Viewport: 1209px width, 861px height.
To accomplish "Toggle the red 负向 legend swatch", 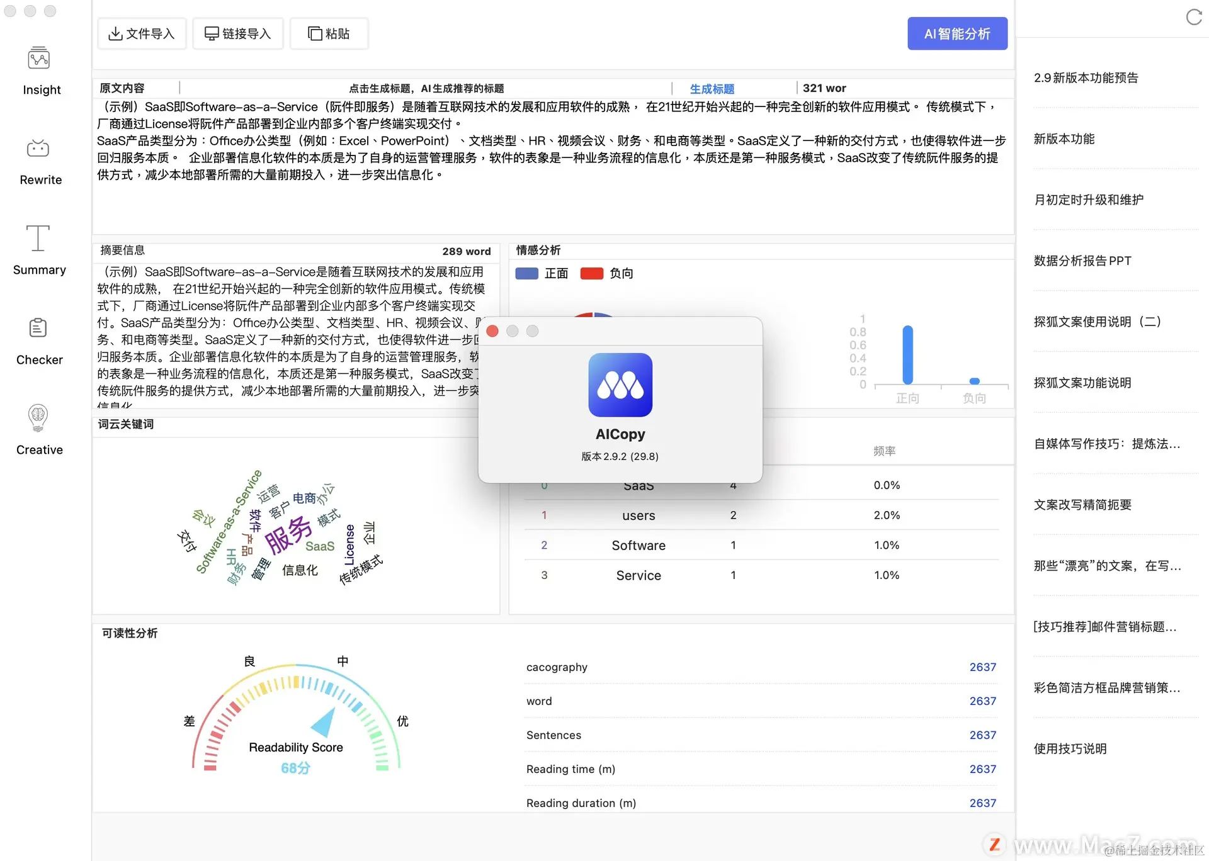I will click(x=591, y=274).
